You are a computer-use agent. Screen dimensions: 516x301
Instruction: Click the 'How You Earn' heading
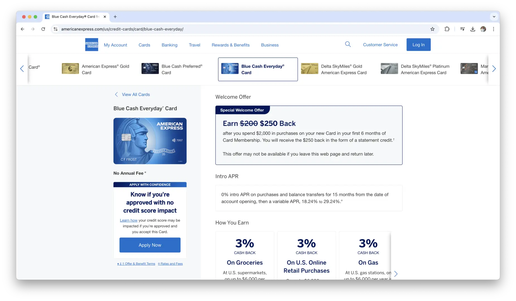point(232,223)
